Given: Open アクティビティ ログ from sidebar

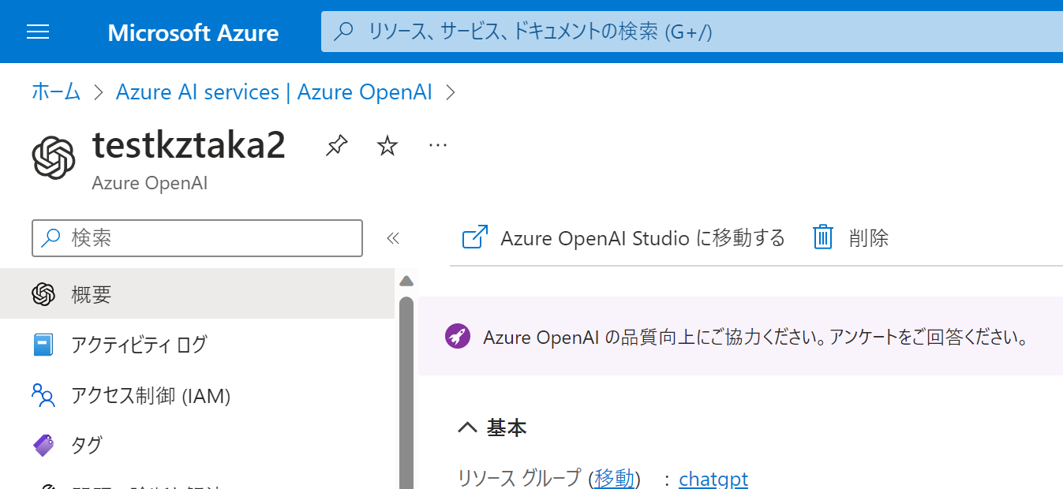Looking at the screenshot, I should [x=139, y=345].
